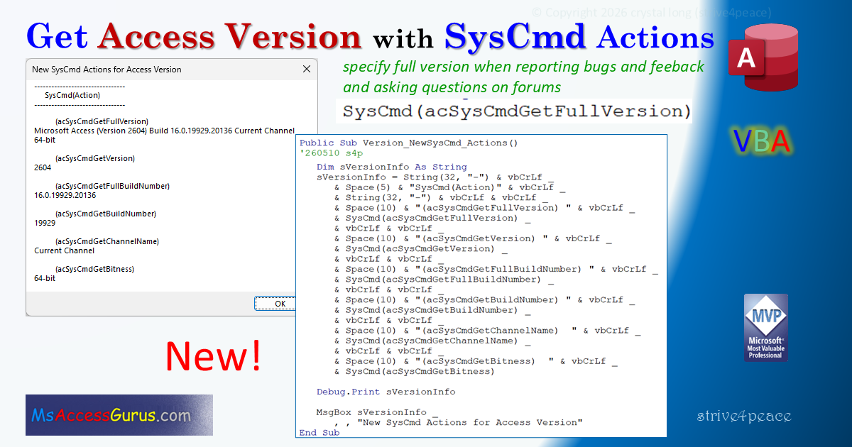Click 'Current Channel' value below acSysCmdGetChannelName
The width and height of the screenshot is (852, 447).
pyautogui.click(x=64, y=251)
